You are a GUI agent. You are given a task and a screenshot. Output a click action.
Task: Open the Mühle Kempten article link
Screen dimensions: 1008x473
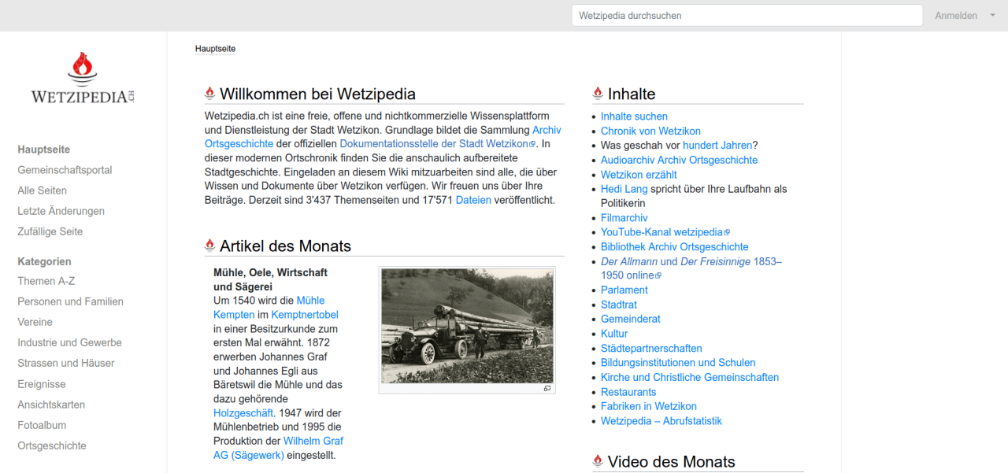tap(310, 301)
